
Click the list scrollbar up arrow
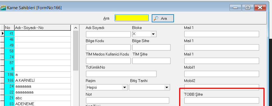pos(76,28)
